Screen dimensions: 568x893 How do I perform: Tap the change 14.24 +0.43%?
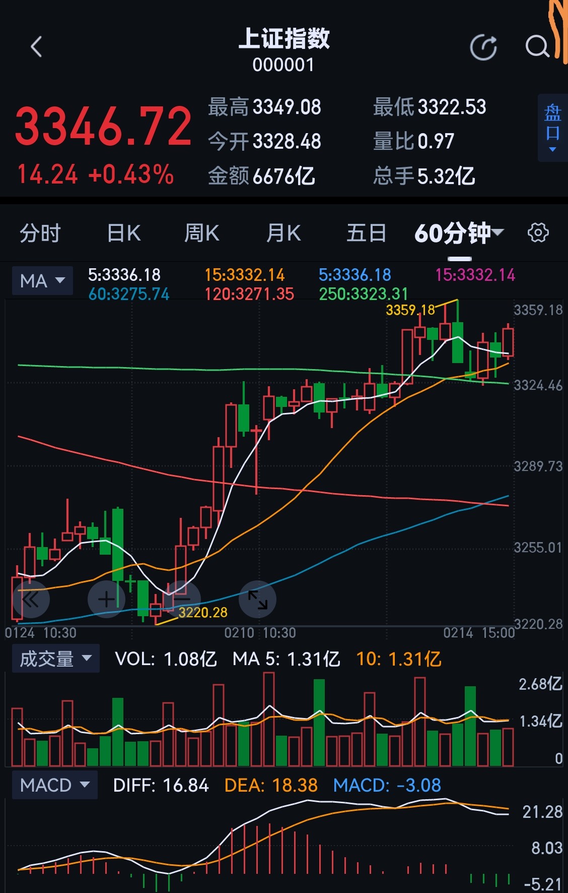pyautogui.click(x=95, y=174)
